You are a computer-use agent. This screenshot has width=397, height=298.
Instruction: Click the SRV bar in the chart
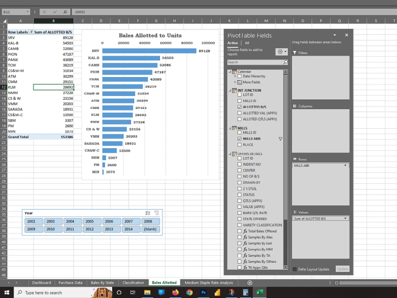149,51
